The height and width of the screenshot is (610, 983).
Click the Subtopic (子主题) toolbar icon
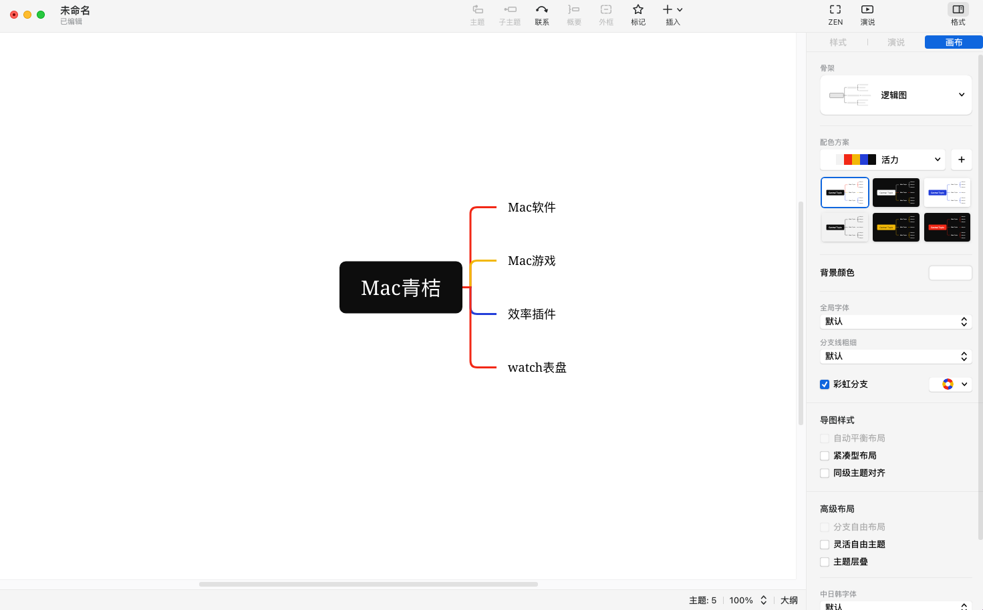tap(510, 10)
